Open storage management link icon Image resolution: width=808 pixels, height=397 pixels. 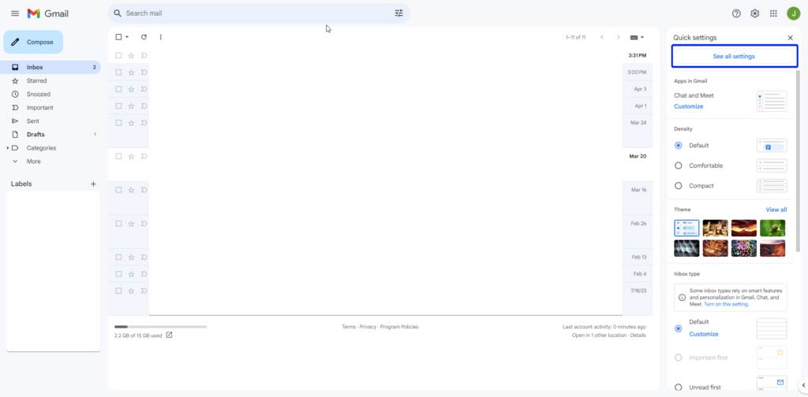click(169, 335)
